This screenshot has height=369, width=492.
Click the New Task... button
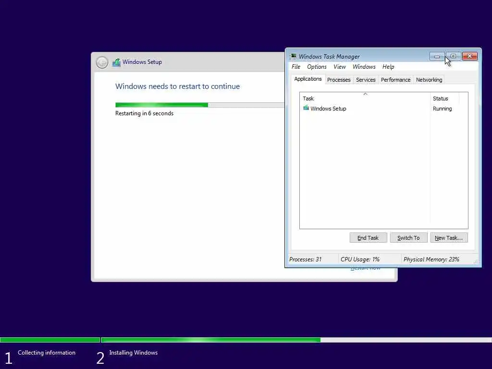(449, 238)
